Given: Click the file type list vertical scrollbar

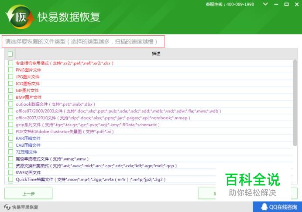Looking at the screenshot, I should point(295,103).
